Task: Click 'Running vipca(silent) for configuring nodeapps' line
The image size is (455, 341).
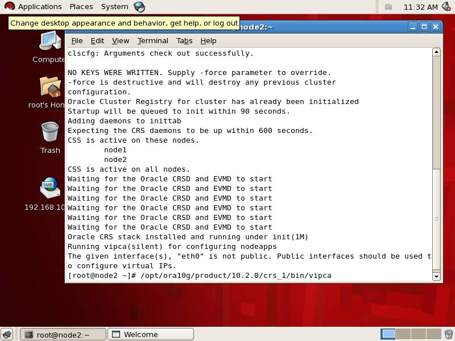Action: [x=172, y=247]
